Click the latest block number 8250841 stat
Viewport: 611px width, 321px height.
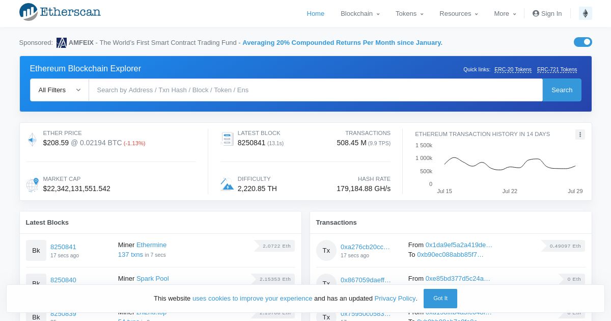pyautogui.click(x=252, y=143)
